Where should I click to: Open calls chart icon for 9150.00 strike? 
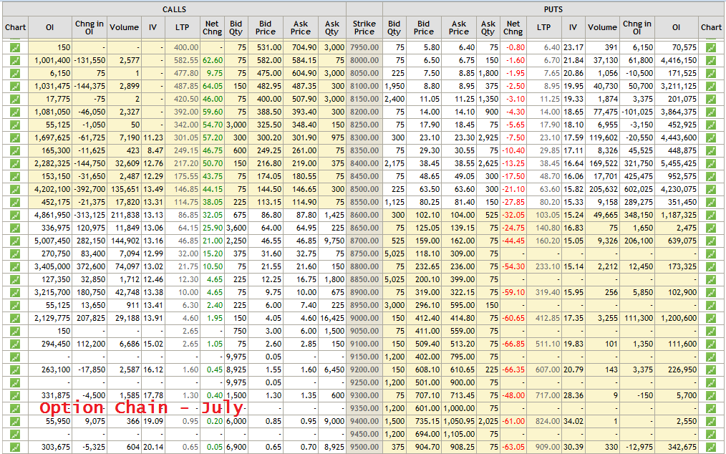pyautogui.click(x=15, y=357)
